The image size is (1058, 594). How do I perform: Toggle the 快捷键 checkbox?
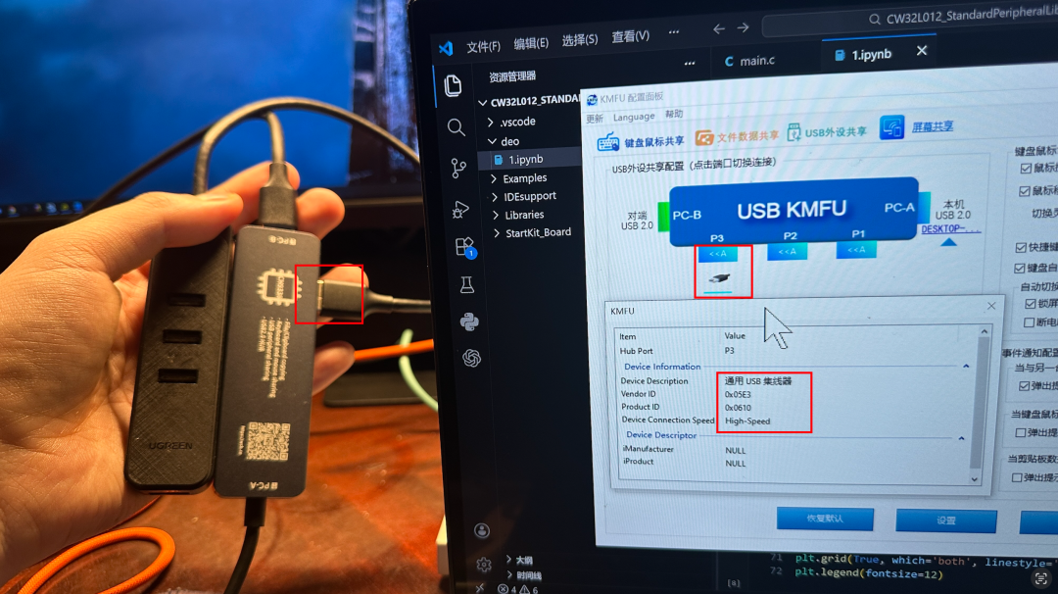pos(1021,249)
